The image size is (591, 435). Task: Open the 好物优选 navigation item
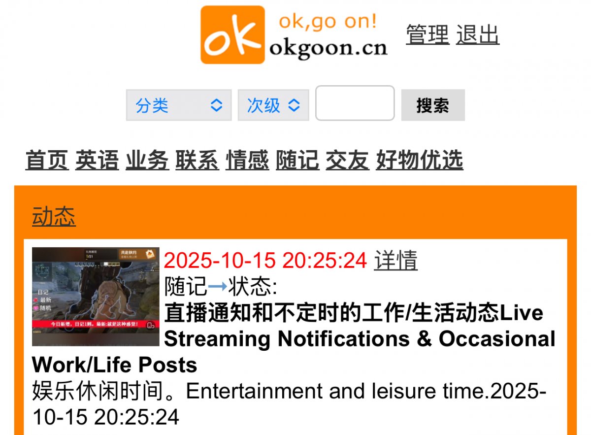point(420,161)
